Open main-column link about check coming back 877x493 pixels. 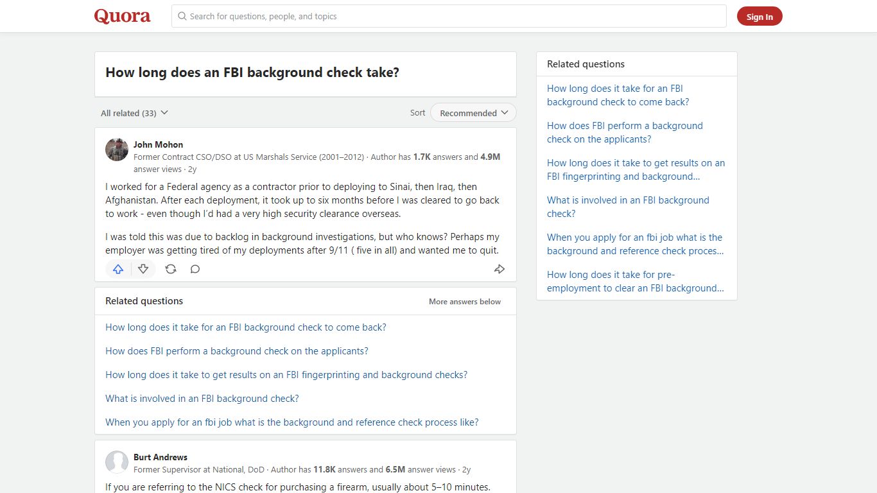pyautogui.click(x=246, y=327)
